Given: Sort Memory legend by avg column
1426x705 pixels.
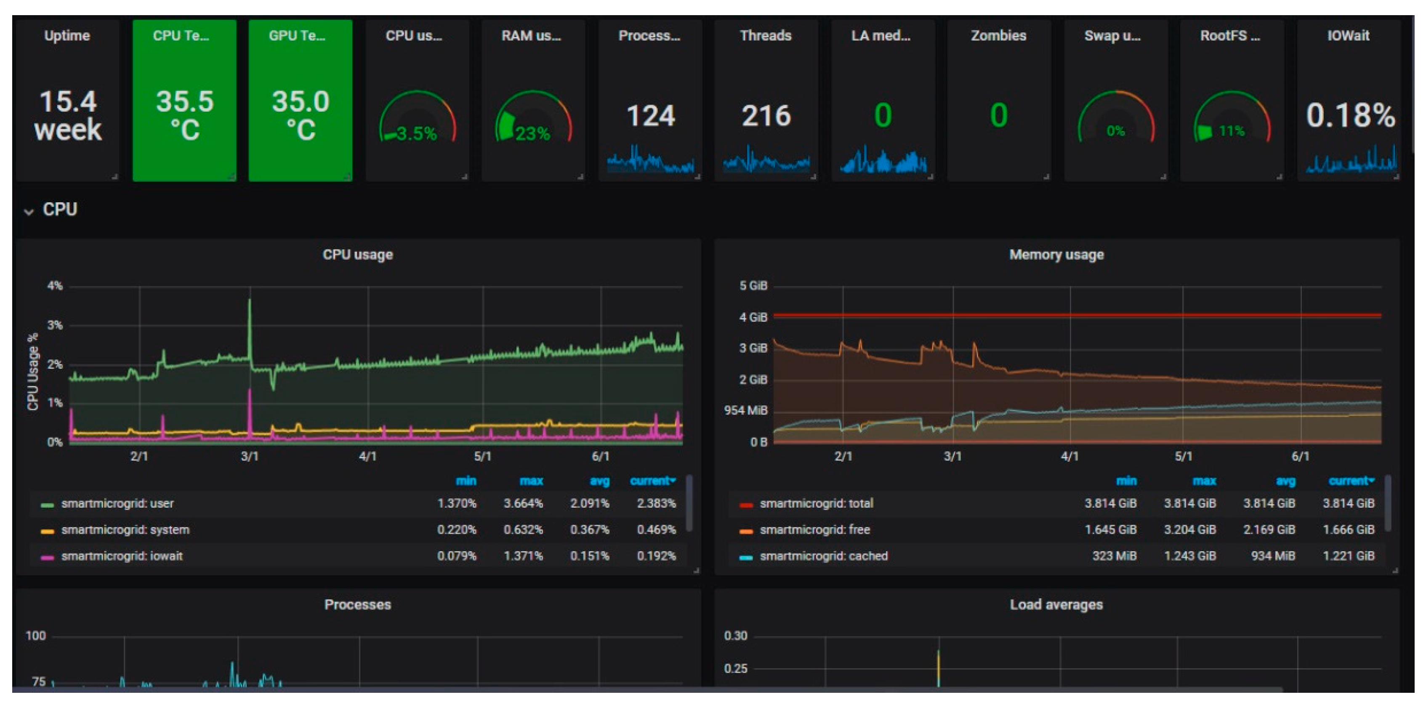Looking at the screenshot, I should [1285, 481].
